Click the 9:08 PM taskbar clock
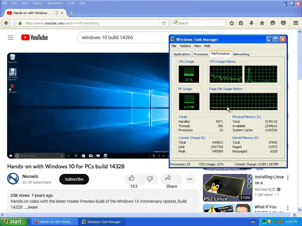This screenshot has height=226, width=302. pos(291,222)
